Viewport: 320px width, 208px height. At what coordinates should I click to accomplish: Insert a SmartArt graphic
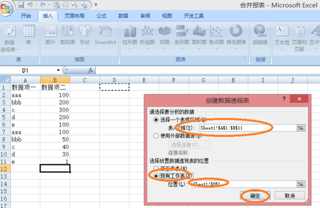[x=105, y=35]
